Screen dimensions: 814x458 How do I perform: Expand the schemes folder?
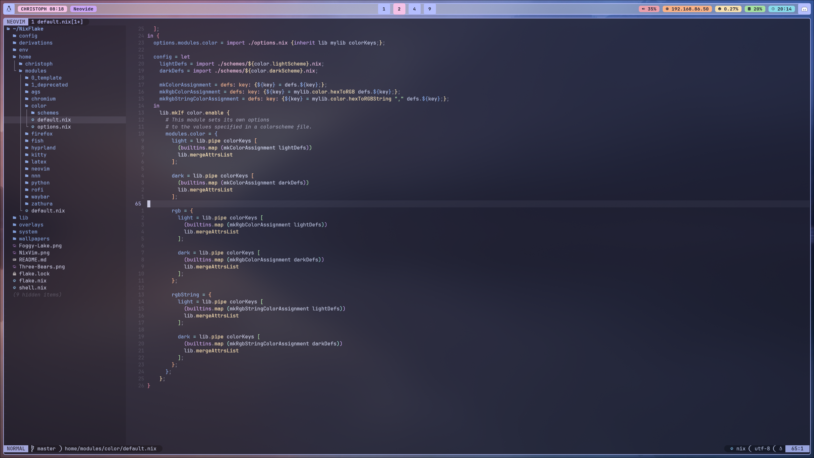click(48, 113)
